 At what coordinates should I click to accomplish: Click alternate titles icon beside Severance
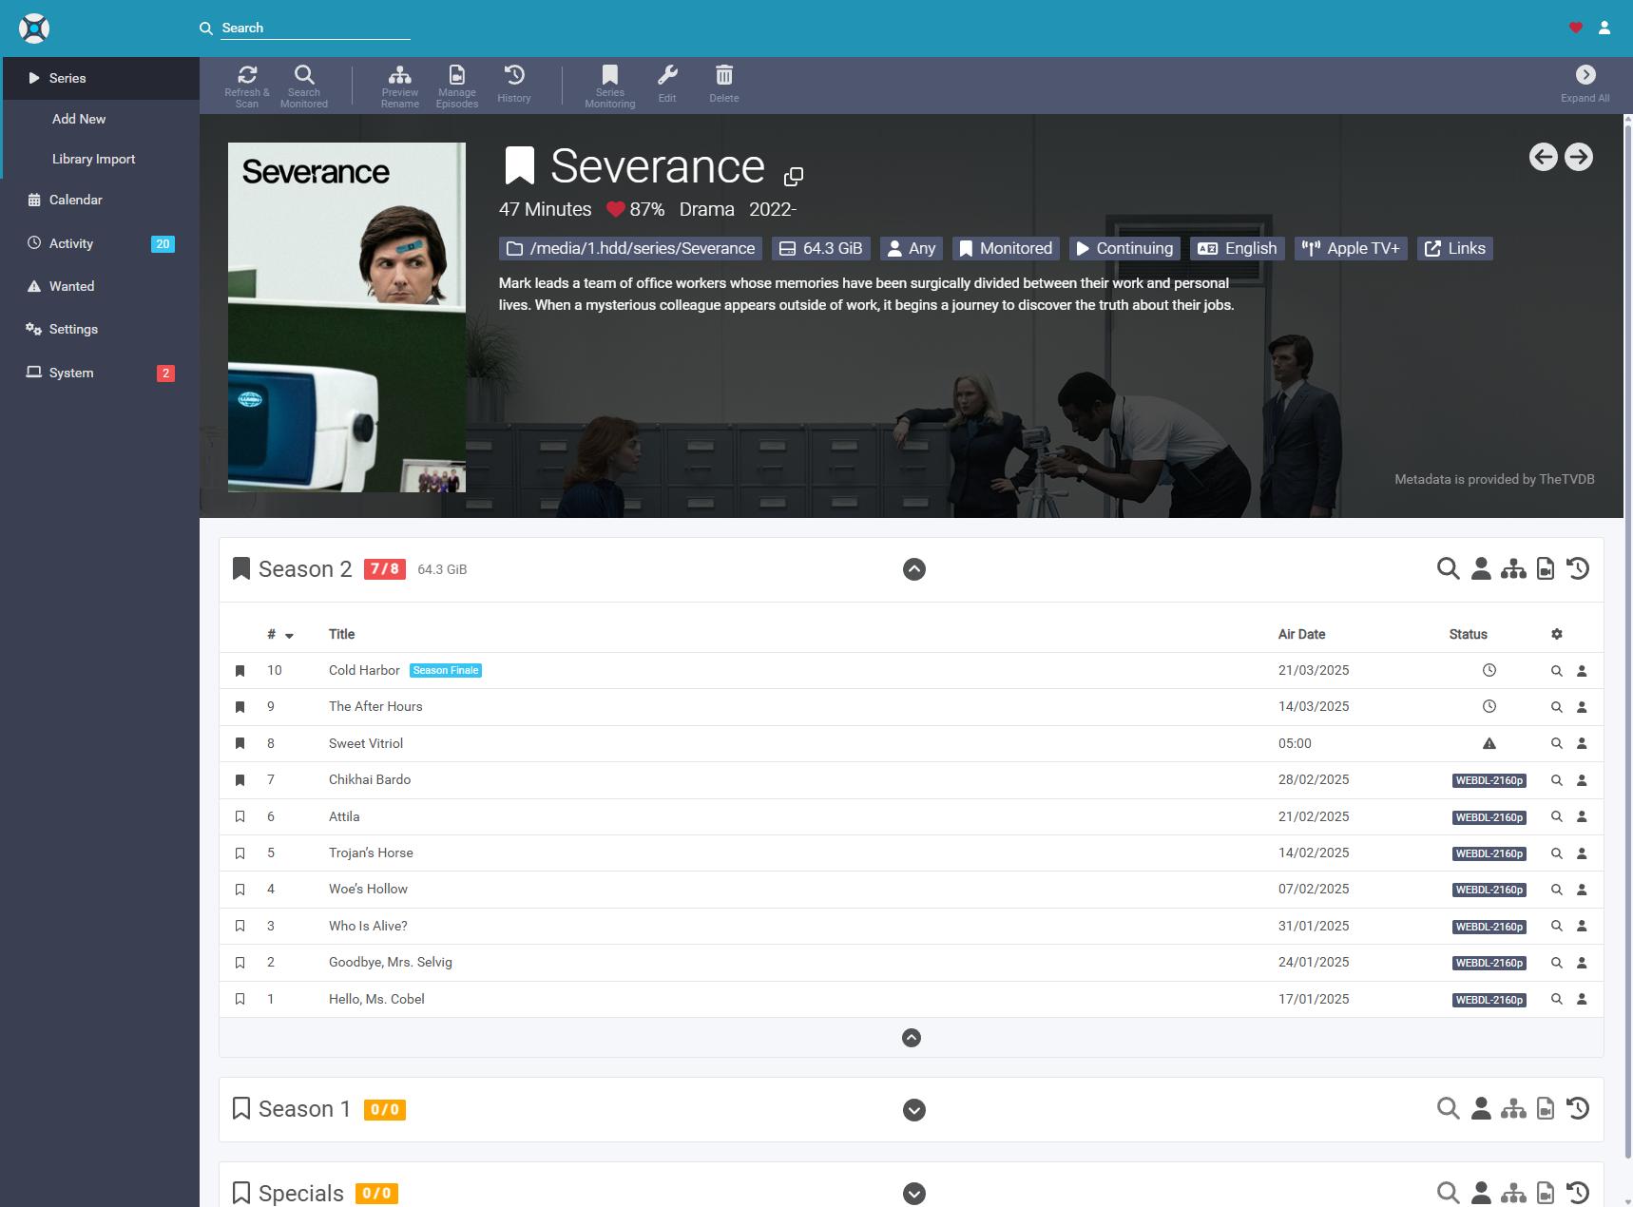click(794, 176)
